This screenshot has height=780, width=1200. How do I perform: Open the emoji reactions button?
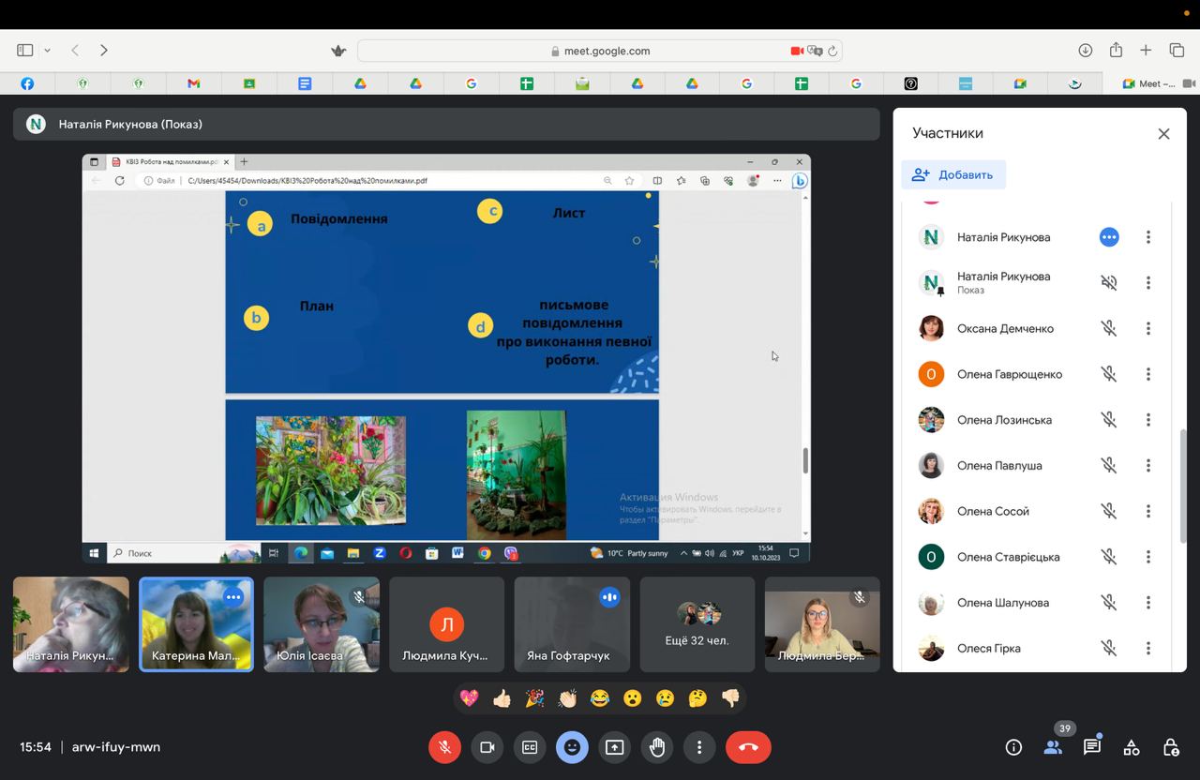572,747
